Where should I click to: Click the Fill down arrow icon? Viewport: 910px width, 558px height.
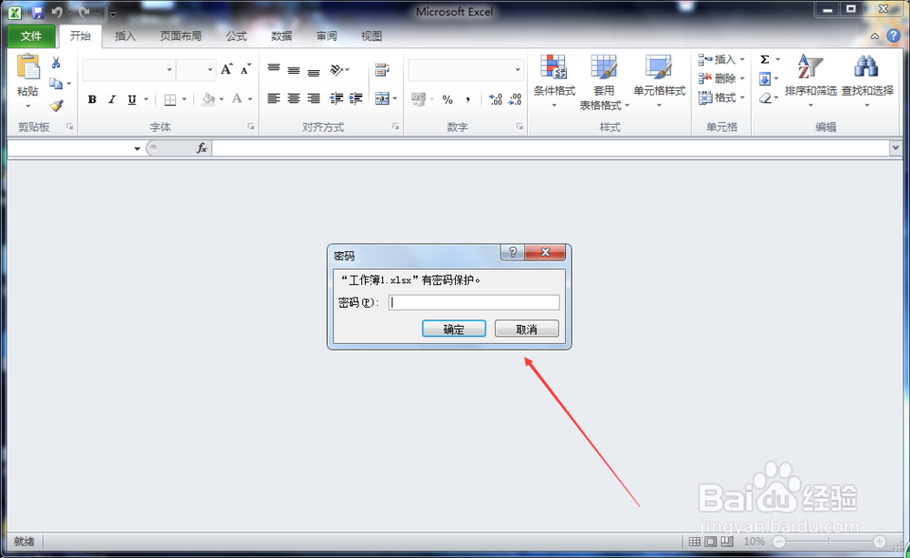click(x=765, y=78)
